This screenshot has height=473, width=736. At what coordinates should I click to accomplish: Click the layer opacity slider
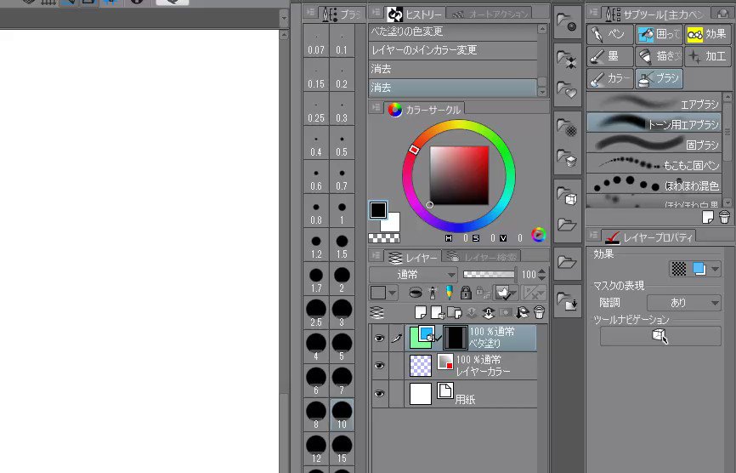point(488,274)
